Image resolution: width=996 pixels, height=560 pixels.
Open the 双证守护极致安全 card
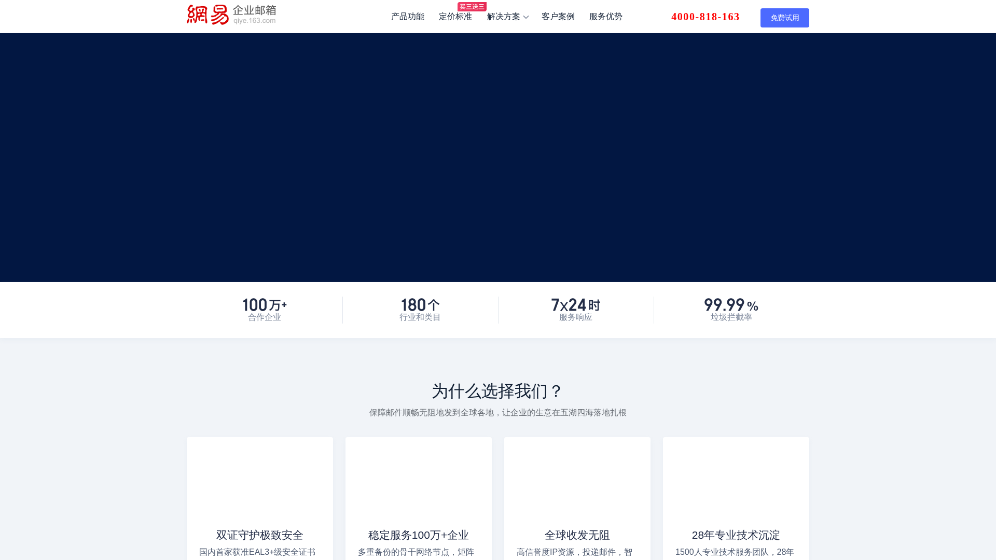[260, 499]
